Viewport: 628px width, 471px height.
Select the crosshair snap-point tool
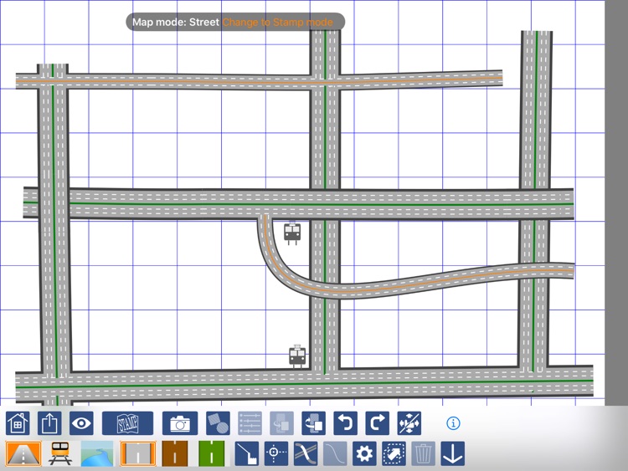(276, 454)
